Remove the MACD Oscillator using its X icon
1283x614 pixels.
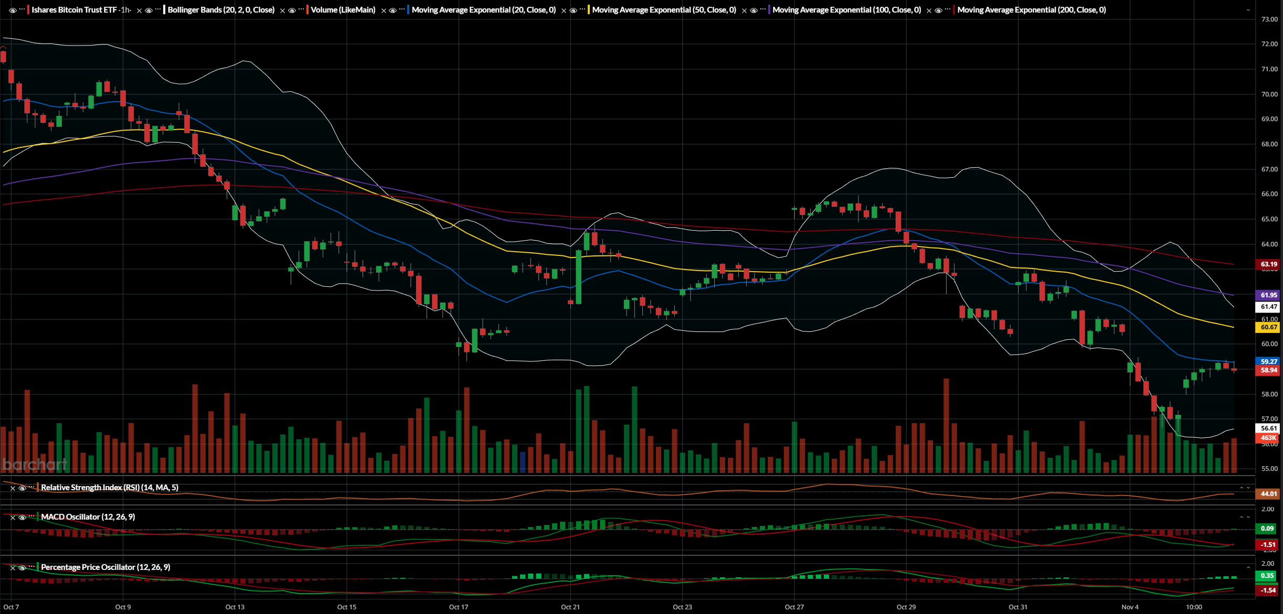(x=13, y=518)
